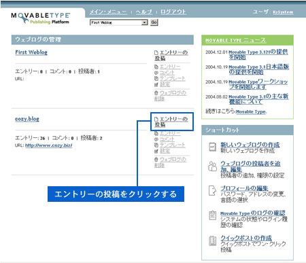The width and height of the screenshot is (306, 263).
Task: Click the settings icon under cozy.blog
Action: tap(156, 151)
